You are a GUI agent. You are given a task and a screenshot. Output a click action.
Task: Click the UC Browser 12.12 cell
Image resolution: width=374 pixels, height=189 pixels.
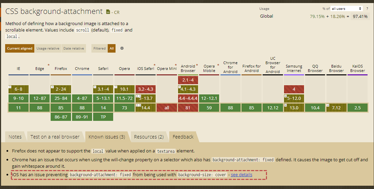(x=273, y=108)
